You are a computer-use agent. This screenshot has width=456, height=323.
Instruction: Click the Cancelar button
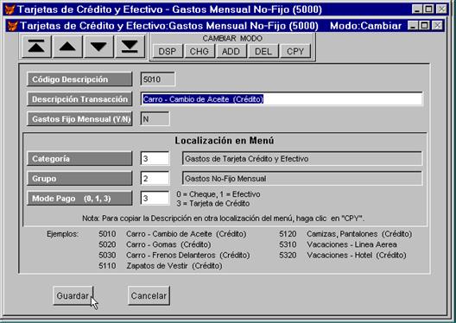click(x=149, y=295)
